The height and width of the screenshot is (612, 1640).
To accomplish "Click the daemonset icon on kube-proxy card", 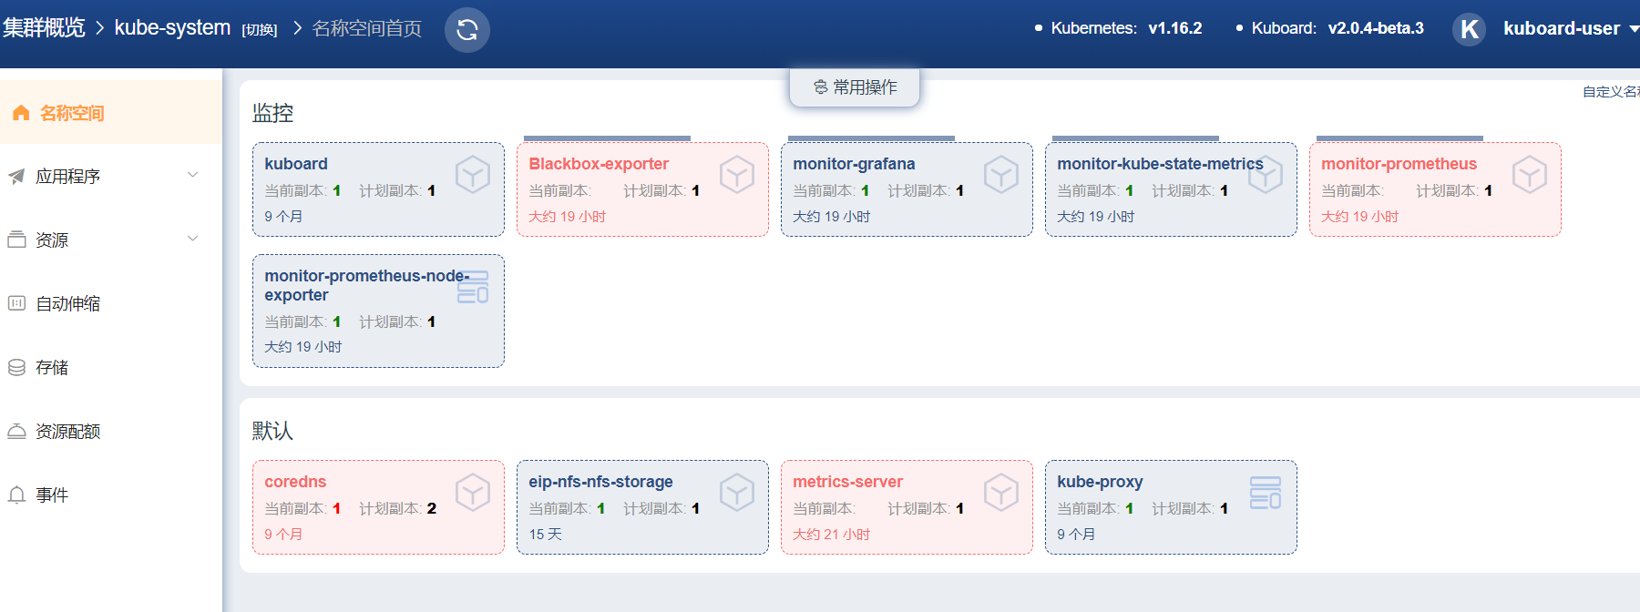I will (x=1266, y=492).
